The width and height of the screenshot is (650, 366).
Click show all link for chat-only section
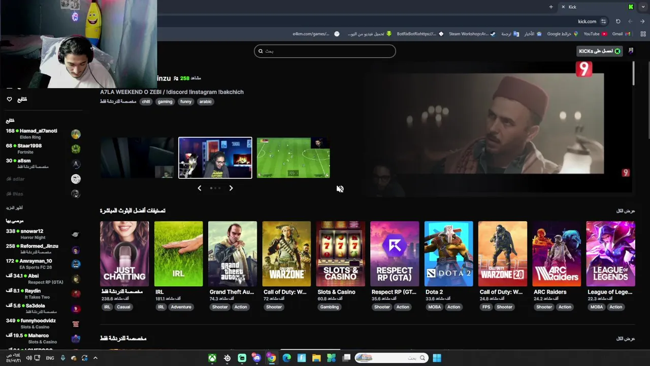(626, 339)
